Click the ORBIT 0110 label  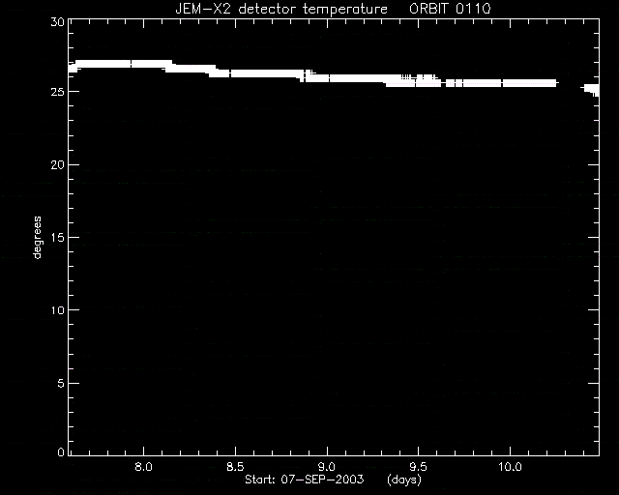(450, 9)
